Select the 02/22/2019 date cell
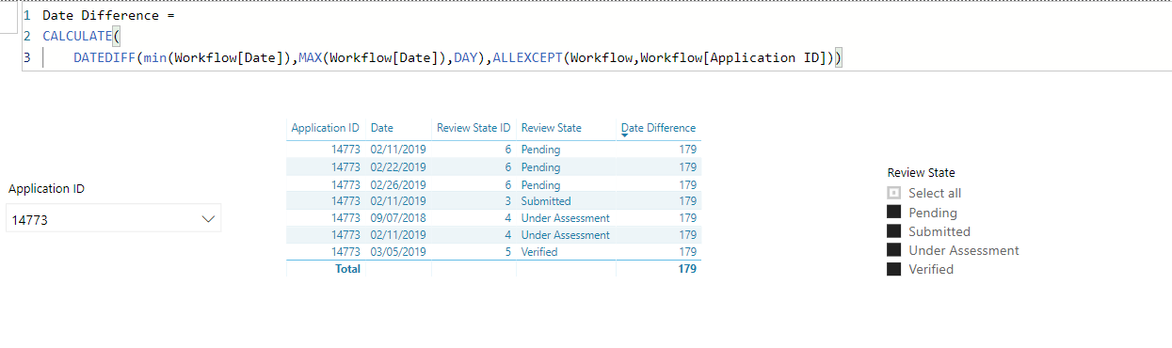The height and width of the screenshot is (348, 1172). tap(398, 167)
